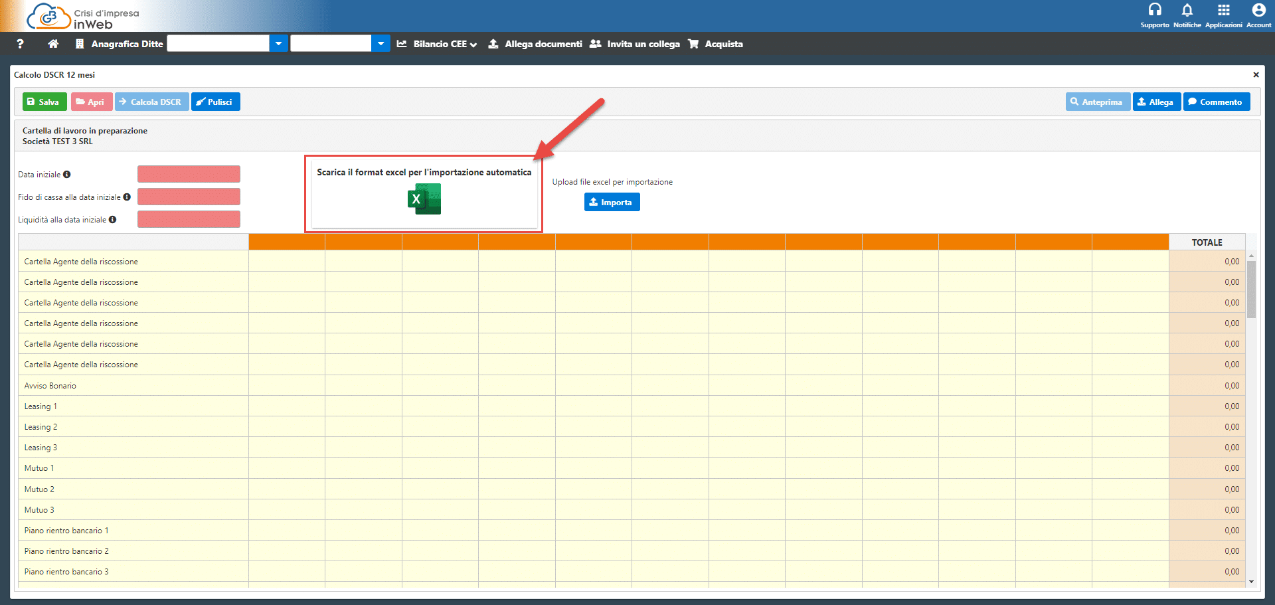Click Calcola DSCR button
This screenshot has height=605, width=1275.
tap(151, 102)
